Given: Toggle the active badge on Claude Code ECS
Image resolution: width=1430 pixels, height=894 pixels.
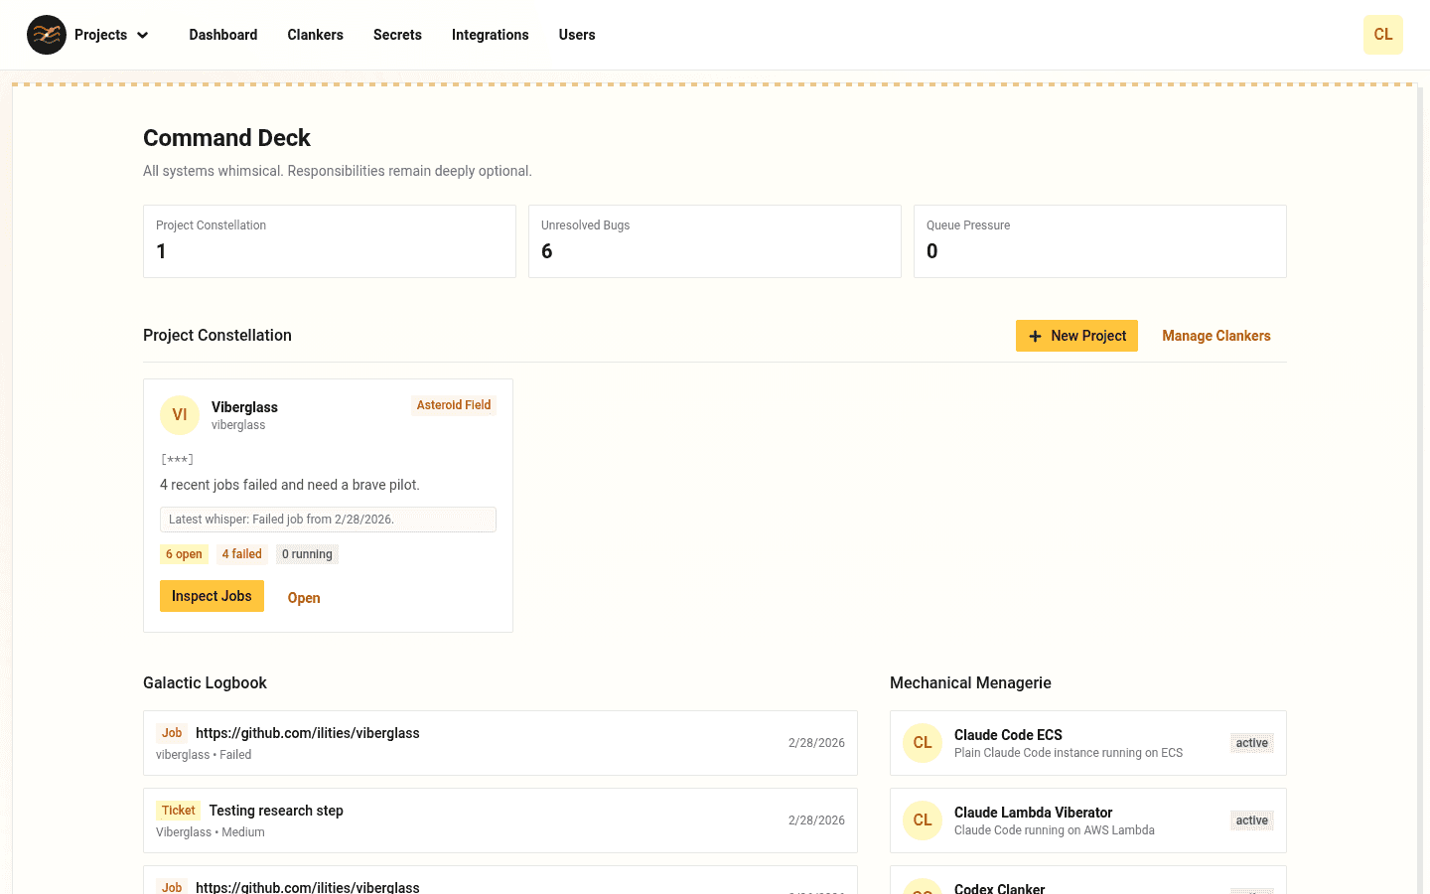Looking at the screenshot, I should [x=1251, y=742].
